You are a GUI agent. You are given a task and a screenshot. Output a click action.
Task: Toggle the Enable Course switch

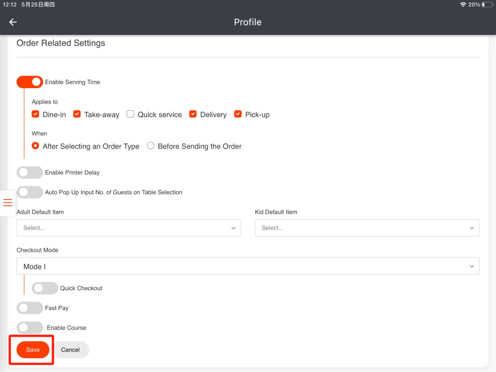tap(30, 328)
